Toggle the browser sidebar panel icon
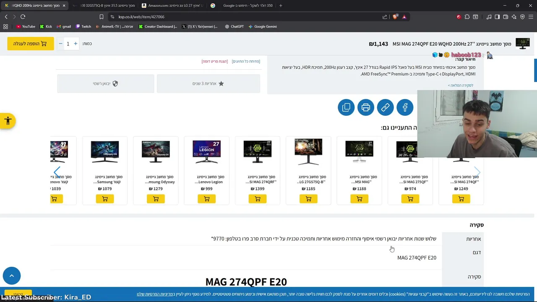The width and height of the screenshot is (537, 302). [x=497, y=17]
